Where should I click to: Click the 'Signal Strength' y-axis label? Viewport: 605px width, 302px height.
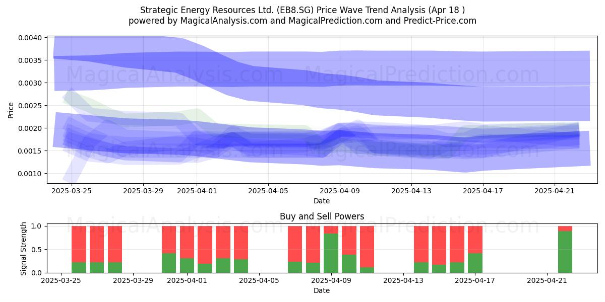click(24, 249)
